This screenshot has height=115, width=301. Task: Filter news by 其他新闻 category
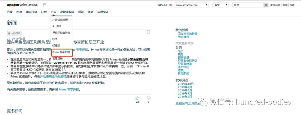tap(183, 74)
